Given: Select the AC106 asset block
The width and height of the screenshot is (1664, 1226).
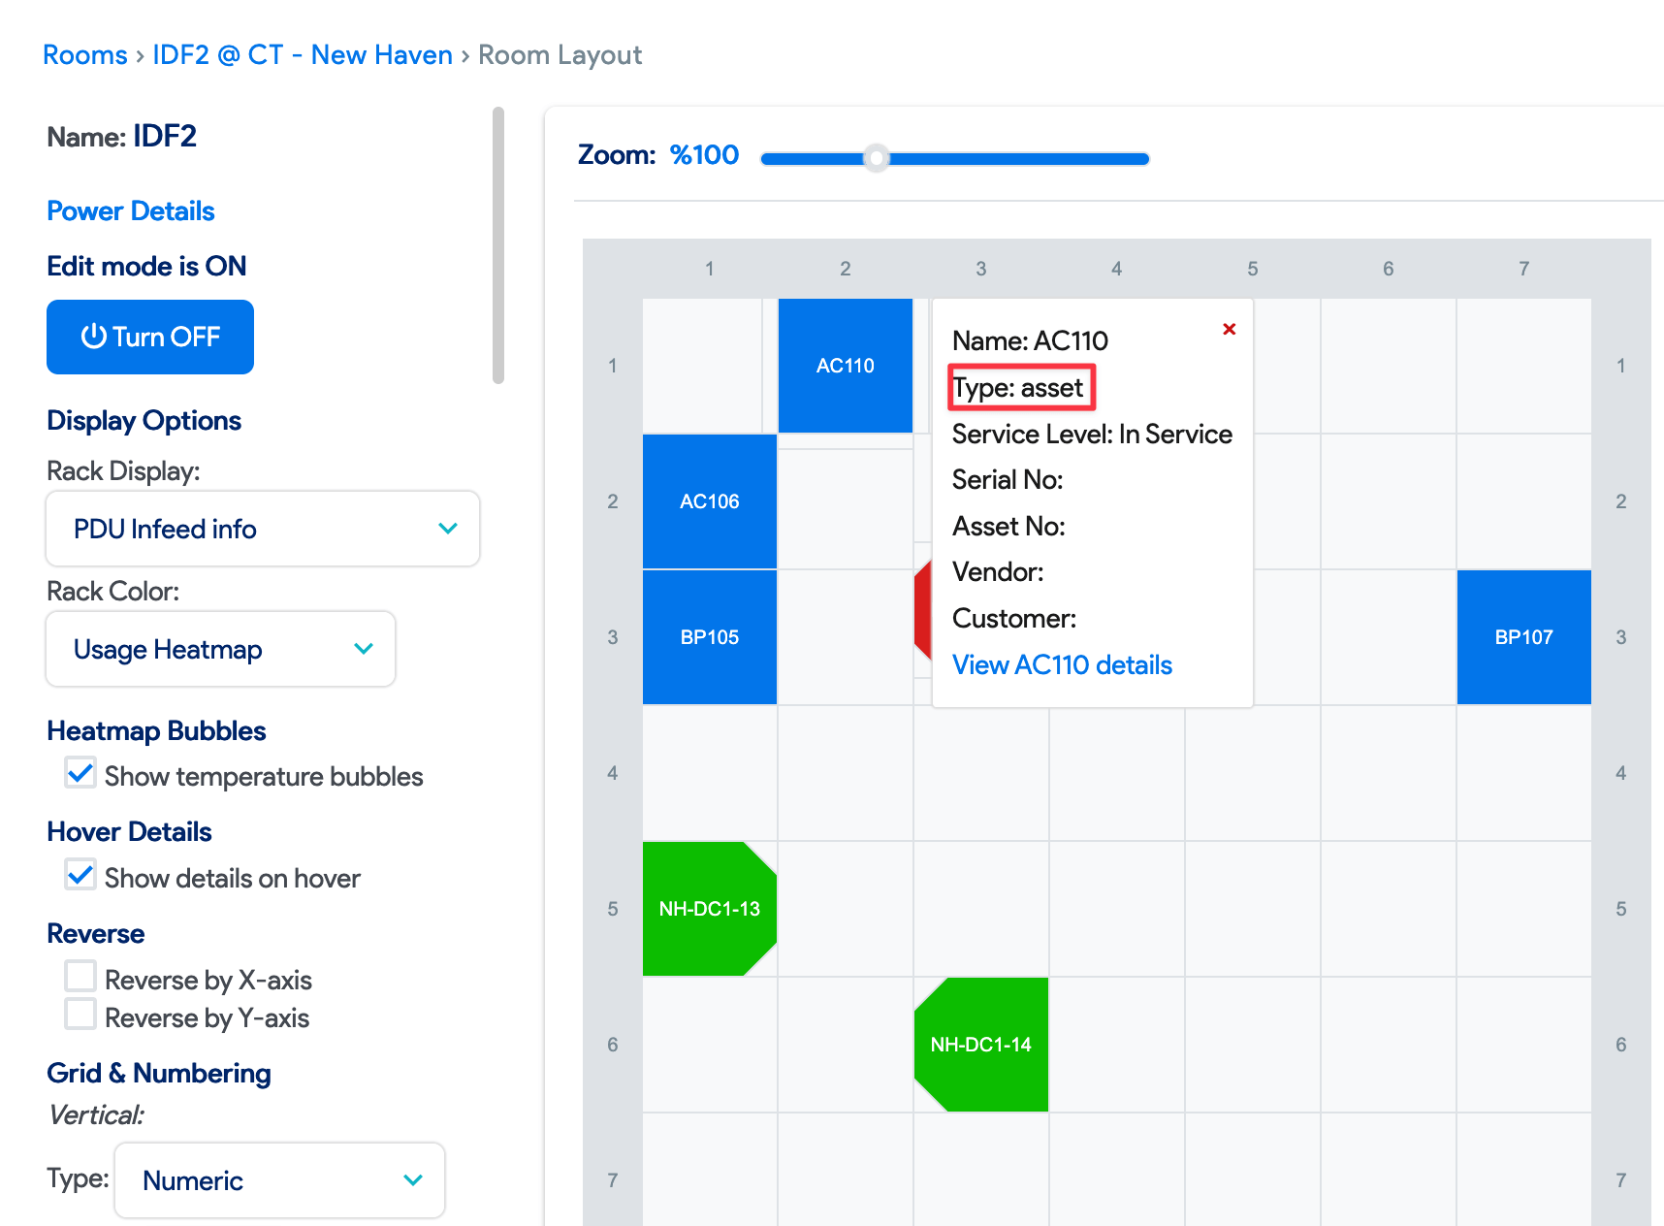Looking at the screenshot, I should (x=709, y=501).
